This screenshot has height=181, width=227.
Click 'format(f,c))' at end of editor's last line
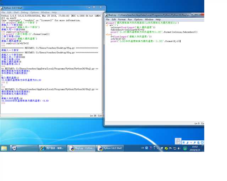173,41
